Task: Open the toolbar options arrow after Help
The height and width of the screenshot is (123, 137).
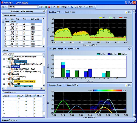Action: tap(95, 7)
